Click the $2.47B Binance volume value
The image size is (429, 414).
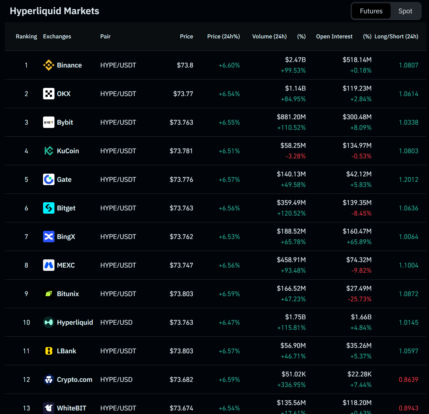point(295,60)
